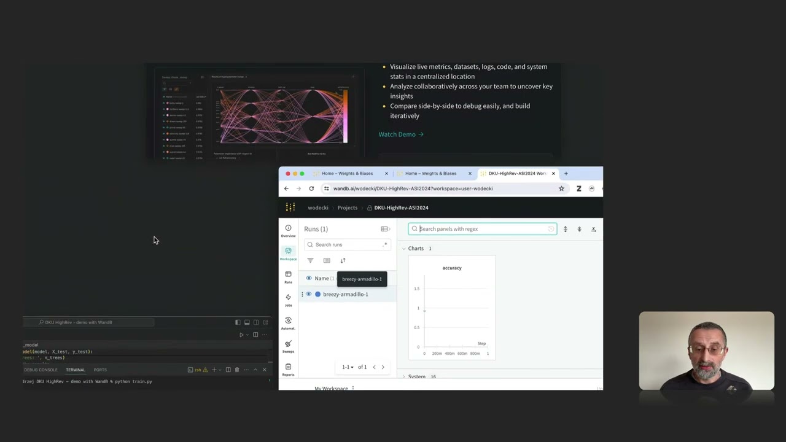Click the Z browser extension icon

click(578, 188)
